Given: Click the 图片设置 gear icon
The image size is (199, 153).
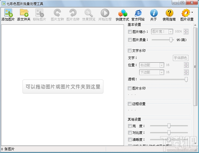Looking at the screenshot, I should pyautogui.click(x=186, y=13).
